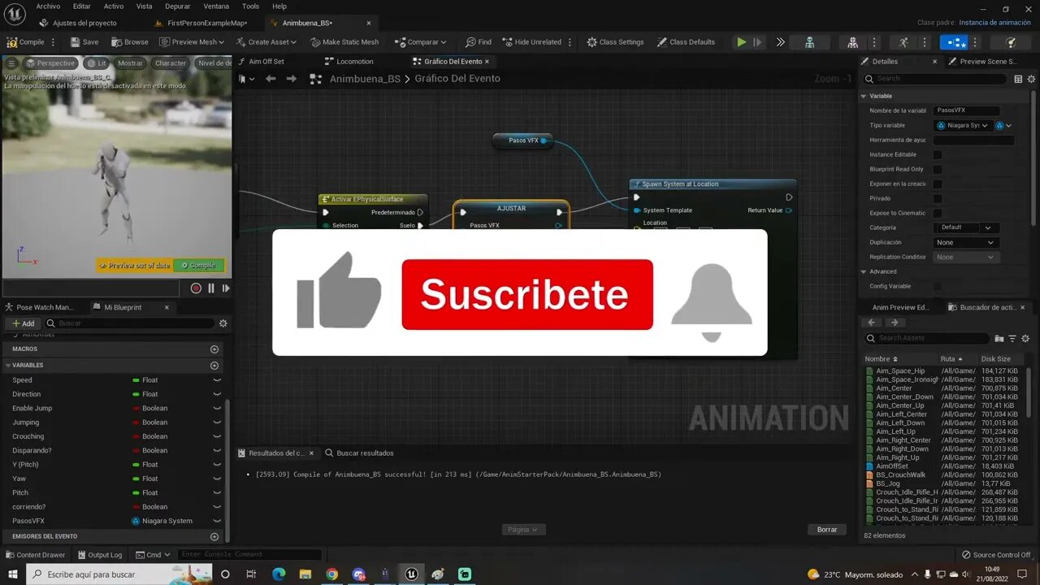The width and height of the screenshot is (1040, 585).
Task: Click Make Static Mesh tool
Action: (x=345, y=42)
